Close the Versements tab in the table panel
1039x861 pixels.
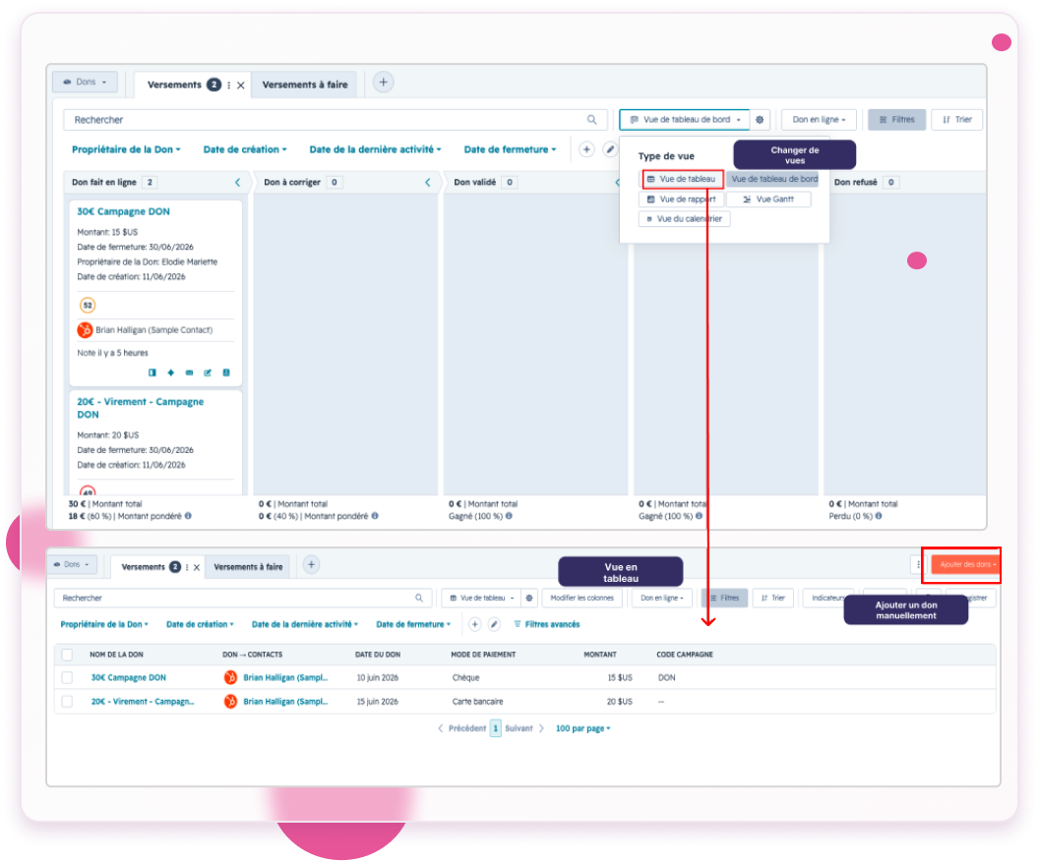197,567
